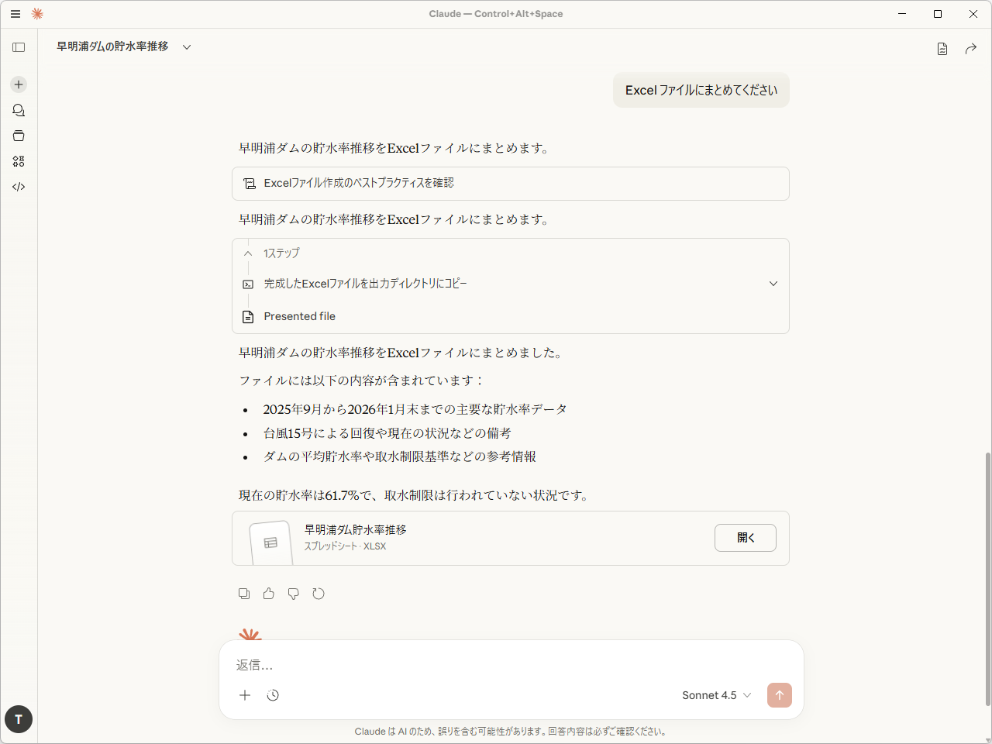
Task: Expand the Excel copy step details
Action: (x=773, y=283)
